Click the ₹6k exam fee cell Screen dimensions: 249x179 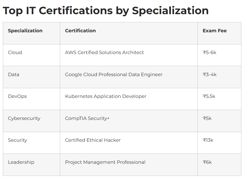pos(207,162)
